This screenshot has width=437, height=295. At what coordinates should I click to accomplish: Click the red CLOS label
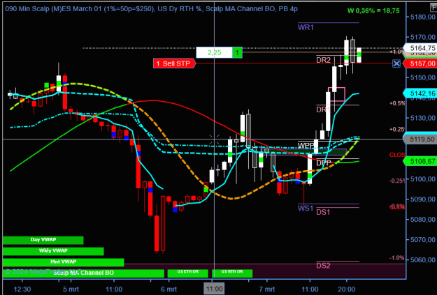click(x=397, y=155)
